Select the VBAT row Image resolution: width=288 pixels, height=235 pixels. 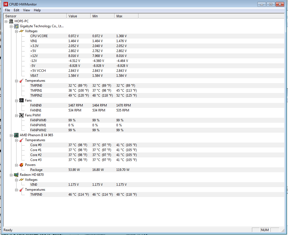[x=157, y=76]
